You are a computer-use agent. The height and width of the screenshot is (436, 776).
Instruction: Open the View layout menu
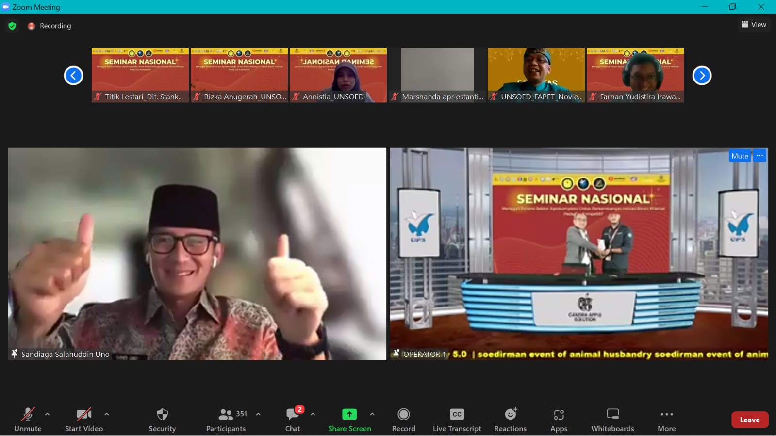[754, 25]
